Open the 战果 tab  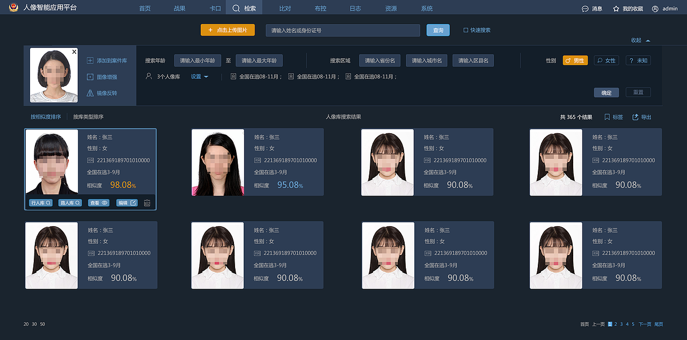pos(180,9)
